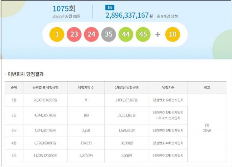Select the green ball number 44
The height and width of the screenshot is (167, 232).
click(126, 34)
